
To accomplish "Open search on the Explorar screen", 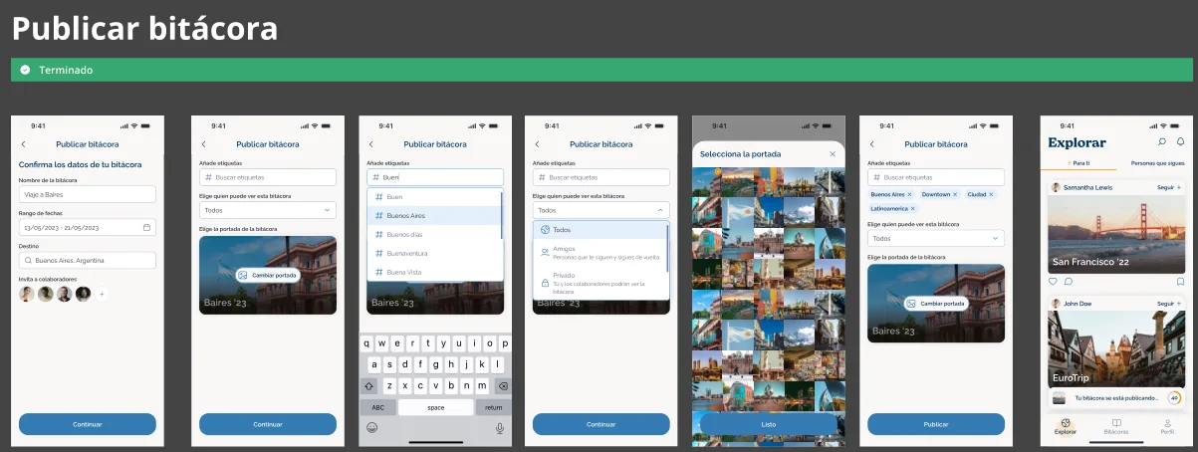I will coord(1162,142).
